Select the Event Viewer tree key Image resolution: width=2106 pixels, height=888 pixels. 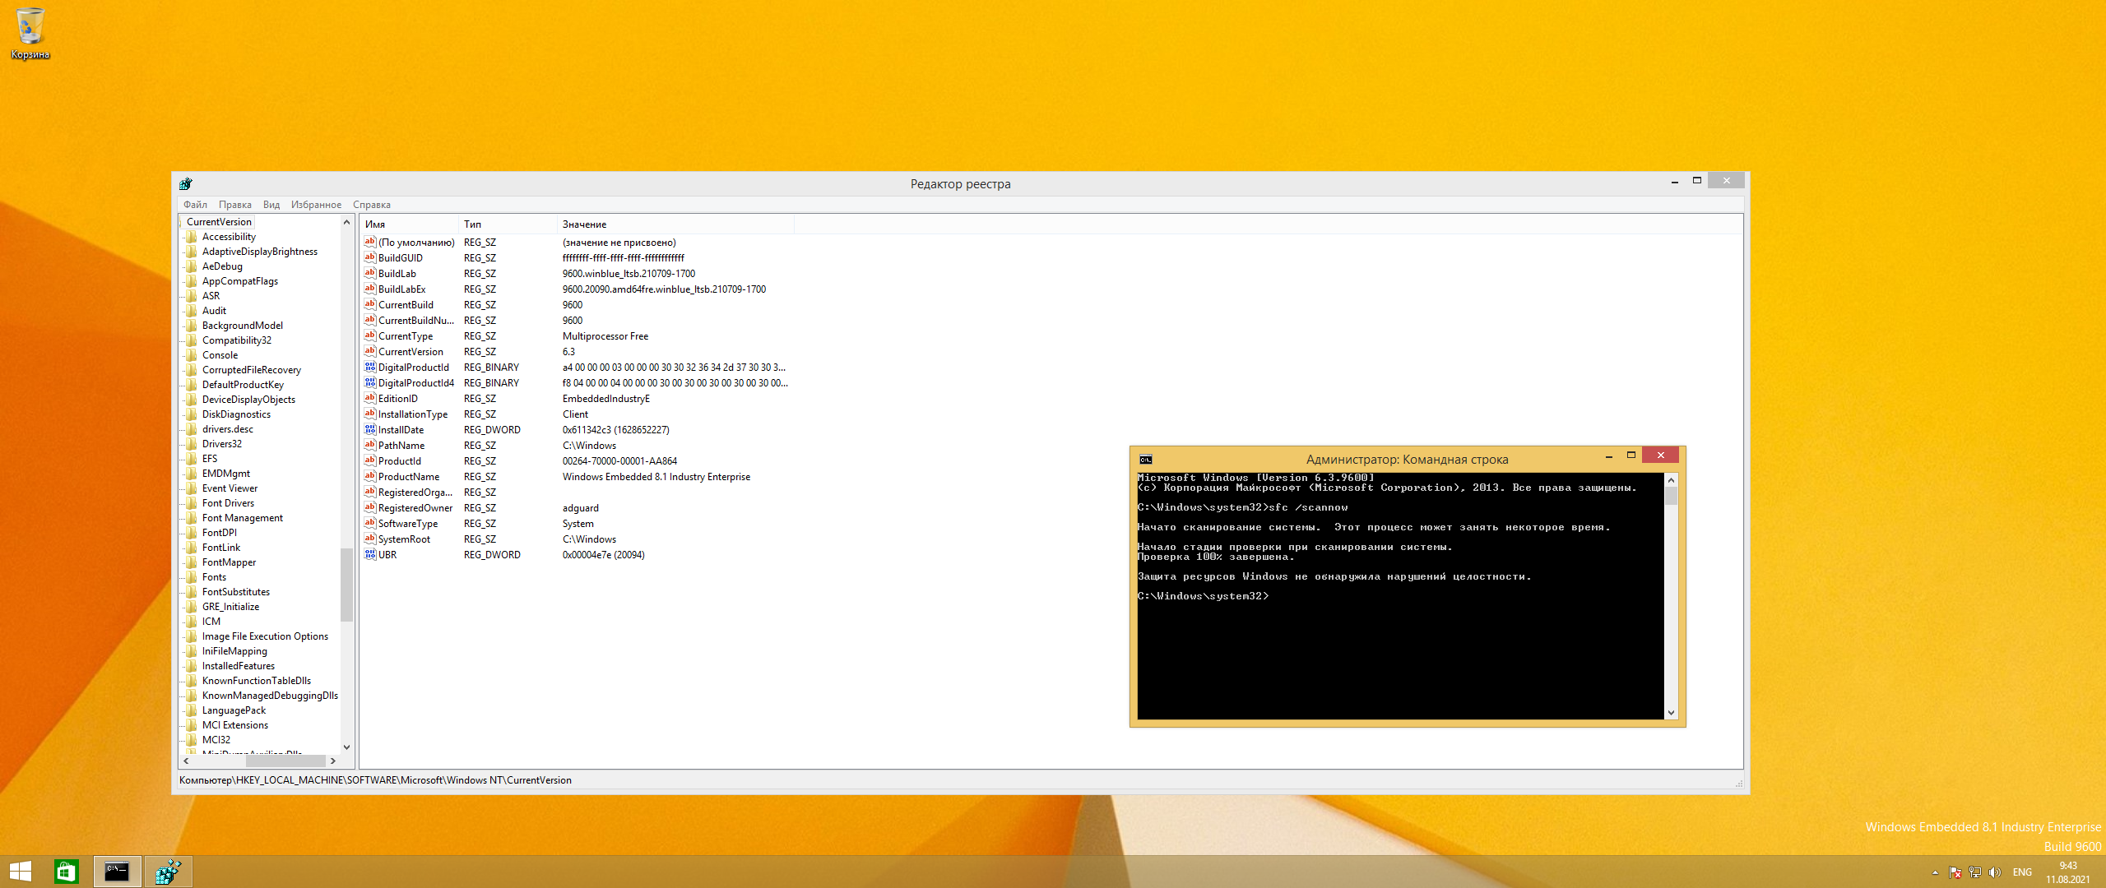pyautogui.click(x=230, y=488)
